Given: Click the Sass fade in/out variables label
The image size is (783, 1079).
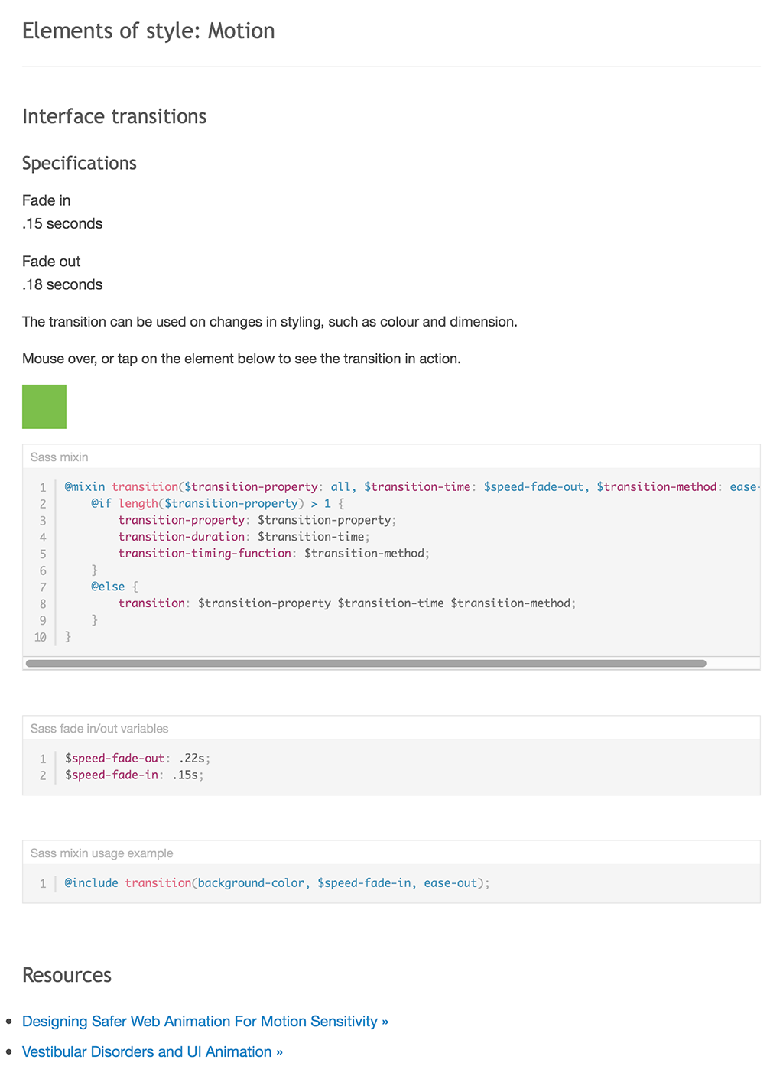Looking at the screenshot, I should click(99, 728).
